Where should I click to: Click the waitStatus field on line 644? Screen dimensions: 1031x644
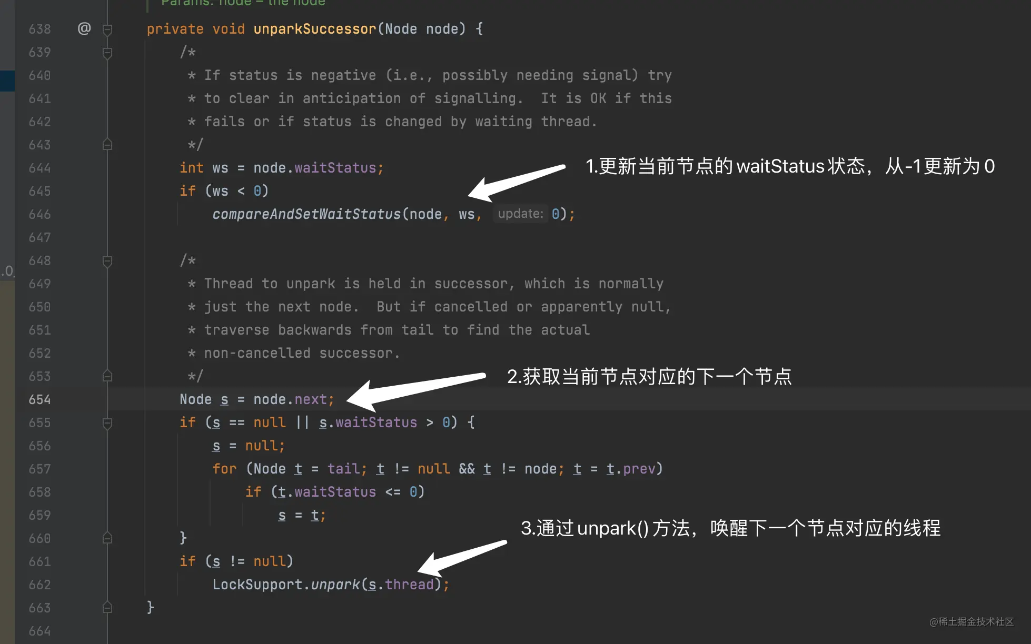[335, 168]
